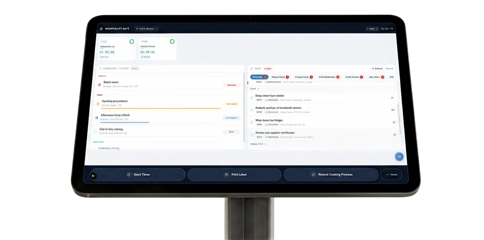The height and width of the screenshot is (240, 484).
Task: Click the yellow progress bar under Opening procedures
Action: click(161, 108)
